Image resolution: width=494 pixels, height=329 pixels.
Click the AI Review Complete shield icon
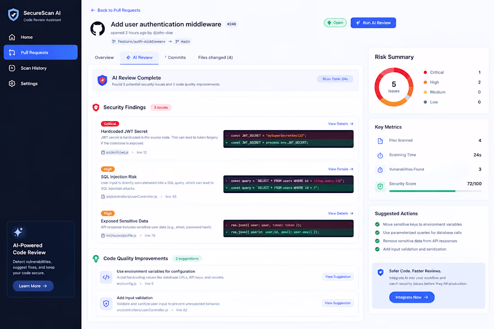[x=102, y=80]
